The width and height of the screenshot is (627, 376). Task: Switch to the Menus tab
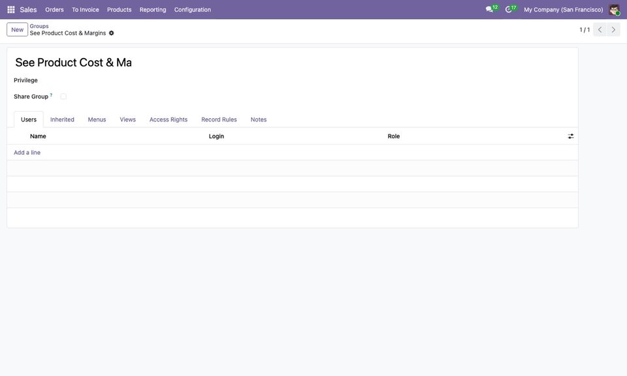(97, 119)
